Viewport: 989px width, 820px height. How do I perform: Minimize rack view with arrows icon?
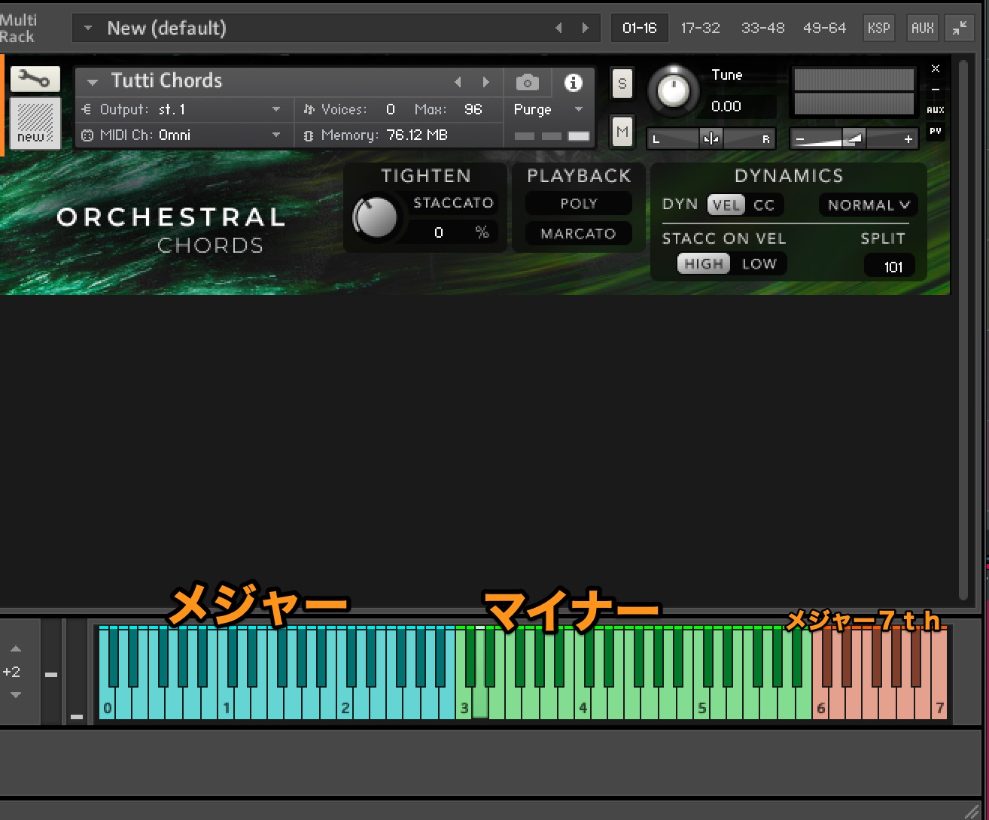[960, 29]
